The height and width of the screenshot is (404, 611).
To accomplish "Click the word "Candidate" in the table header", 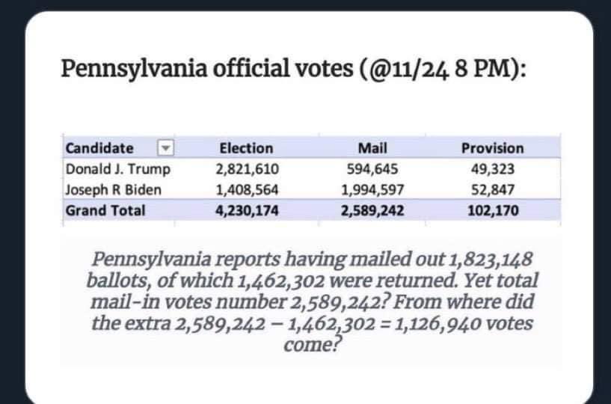I will [x=100, y=148].
